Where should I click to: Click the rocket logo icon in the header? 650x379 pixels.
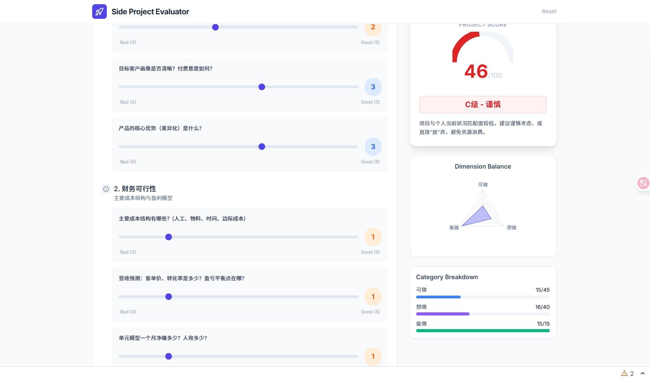(x=99, y=12)
